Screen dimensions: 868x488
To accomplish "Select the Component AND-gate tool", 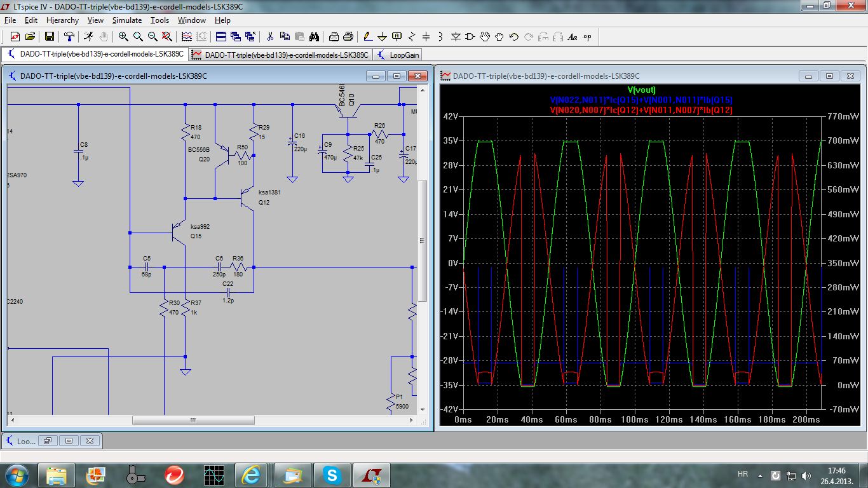I will [470, 36].
